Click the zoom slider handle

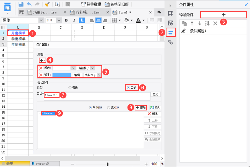[108, 164]
